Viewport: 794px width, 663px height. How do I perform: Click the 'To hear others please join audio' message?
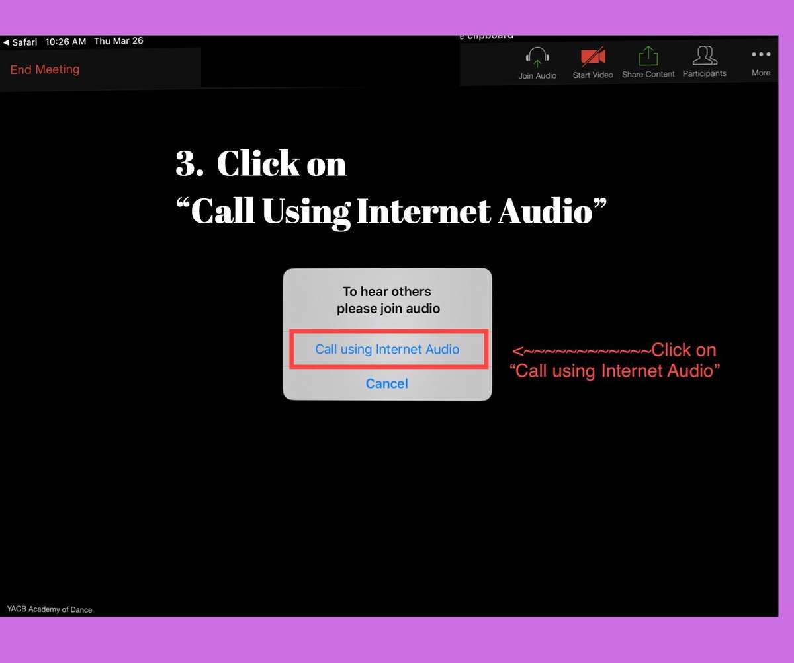point(387,300)
